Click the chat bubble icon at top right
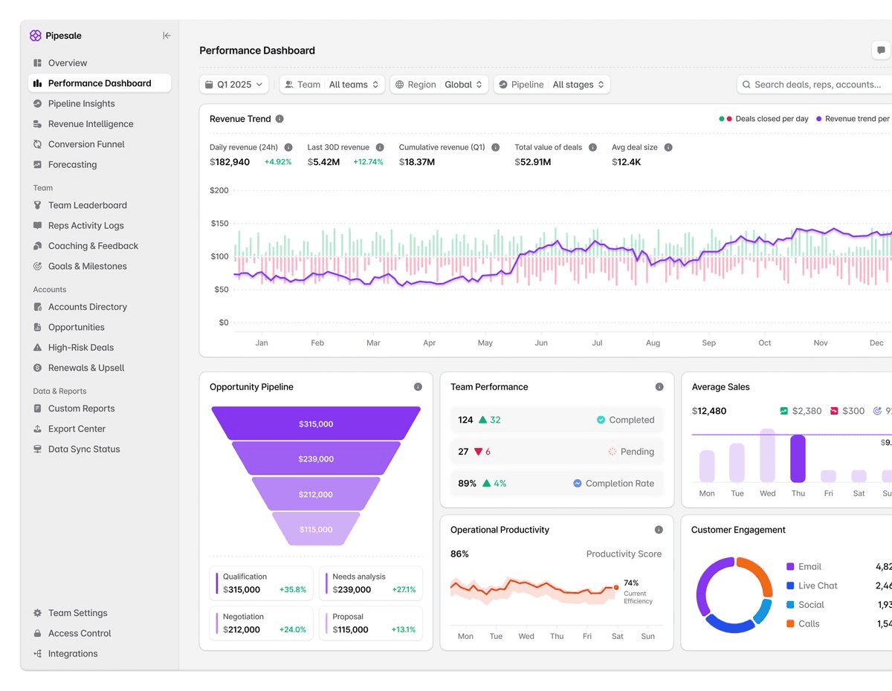Viewport: 892px width, 691px height. pyautogui.click(x=882, y=51)
